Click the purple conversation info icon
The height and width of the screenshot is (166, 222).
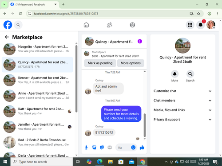coord(140,41)
